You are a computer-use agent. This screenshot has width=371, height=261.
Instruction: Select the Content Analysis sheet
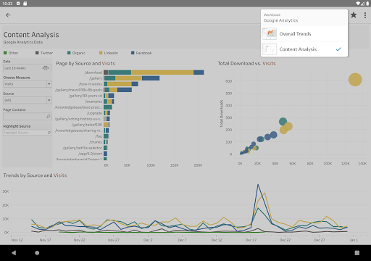(x=304, y=49)
